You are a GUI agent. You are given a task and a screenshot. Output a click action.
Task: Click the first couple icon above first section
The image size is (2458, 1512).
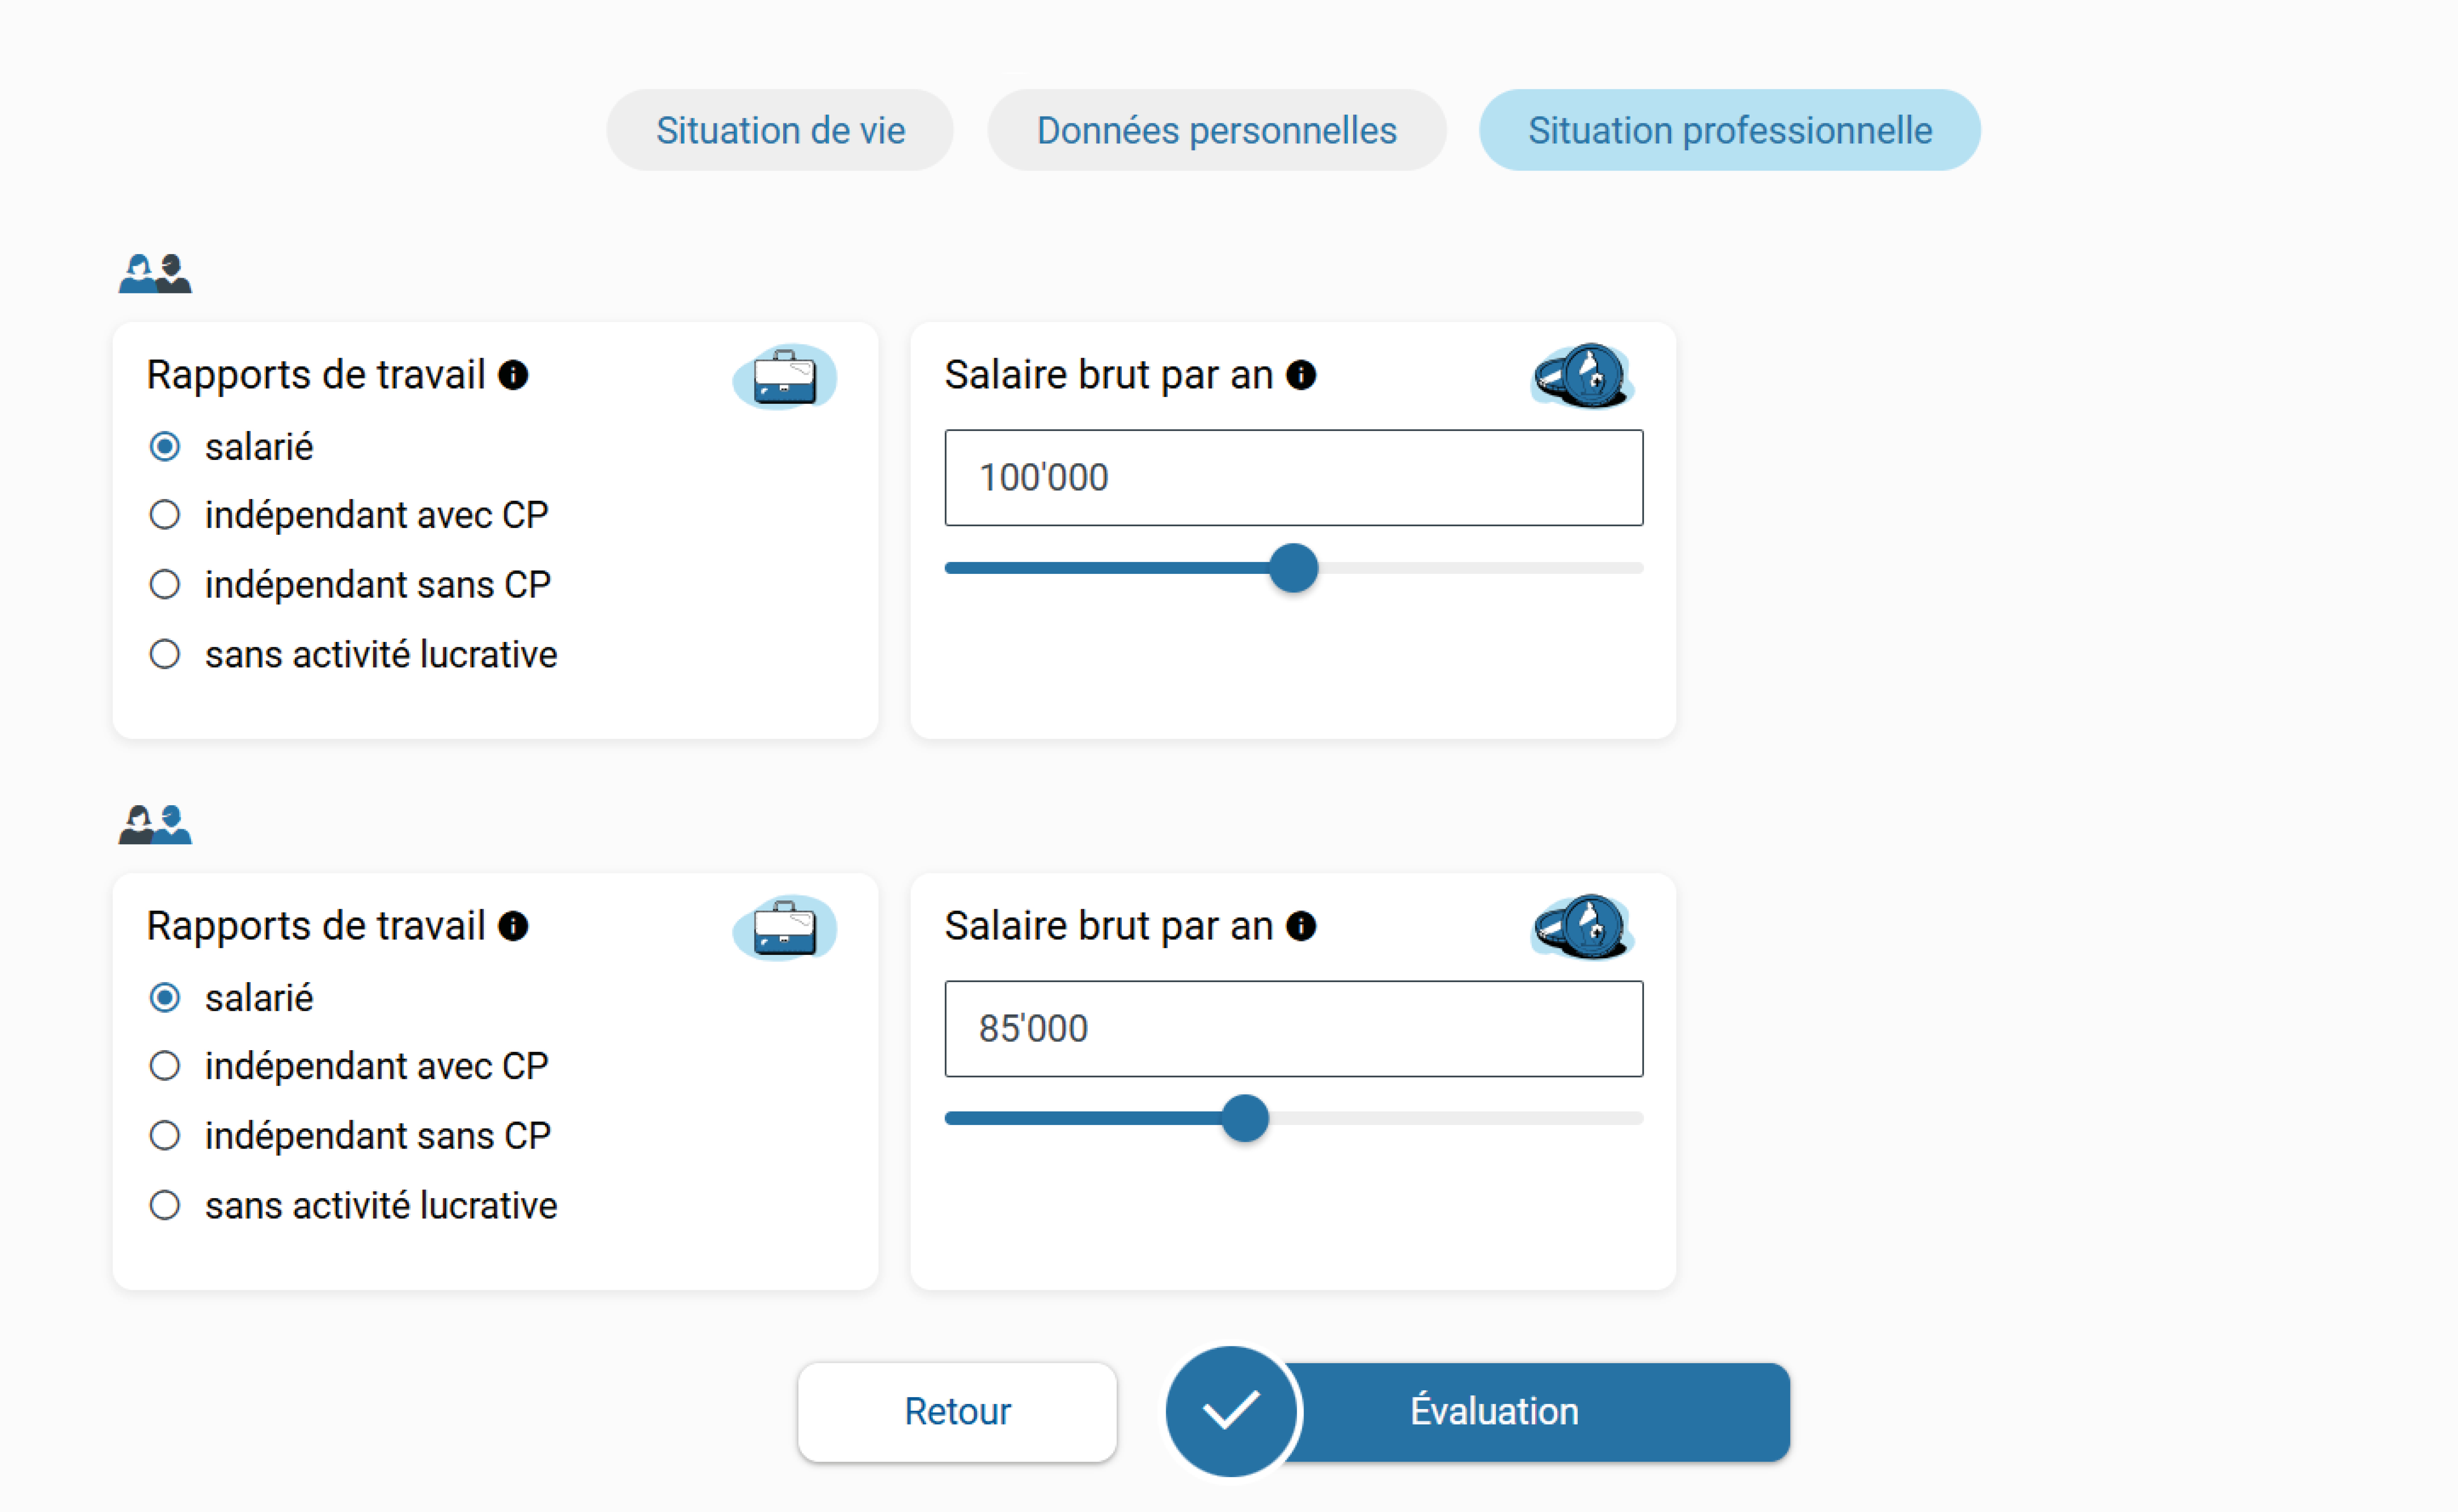pos(155,273)
